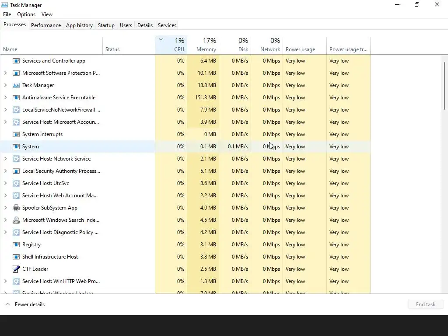Click the vertical scrollbar thumb
This screenshot has width=448, height=336.
tap(444, 86)
